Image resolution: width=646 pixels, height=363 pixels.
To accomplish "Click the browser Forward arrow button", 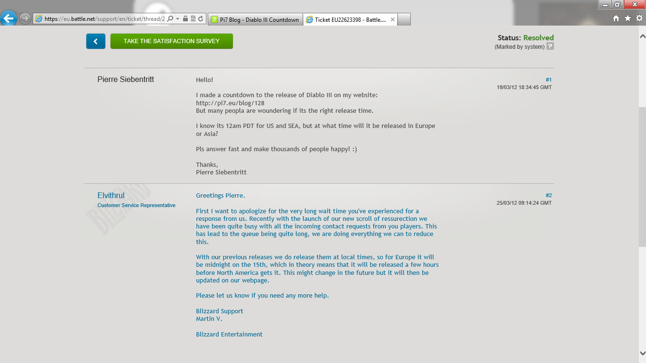I will pyautogui.click(x=25, y=19).
